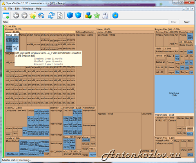196x163 pixels.
Task: Start a new master scan refresh icon
Action: (x=51, y=16)
